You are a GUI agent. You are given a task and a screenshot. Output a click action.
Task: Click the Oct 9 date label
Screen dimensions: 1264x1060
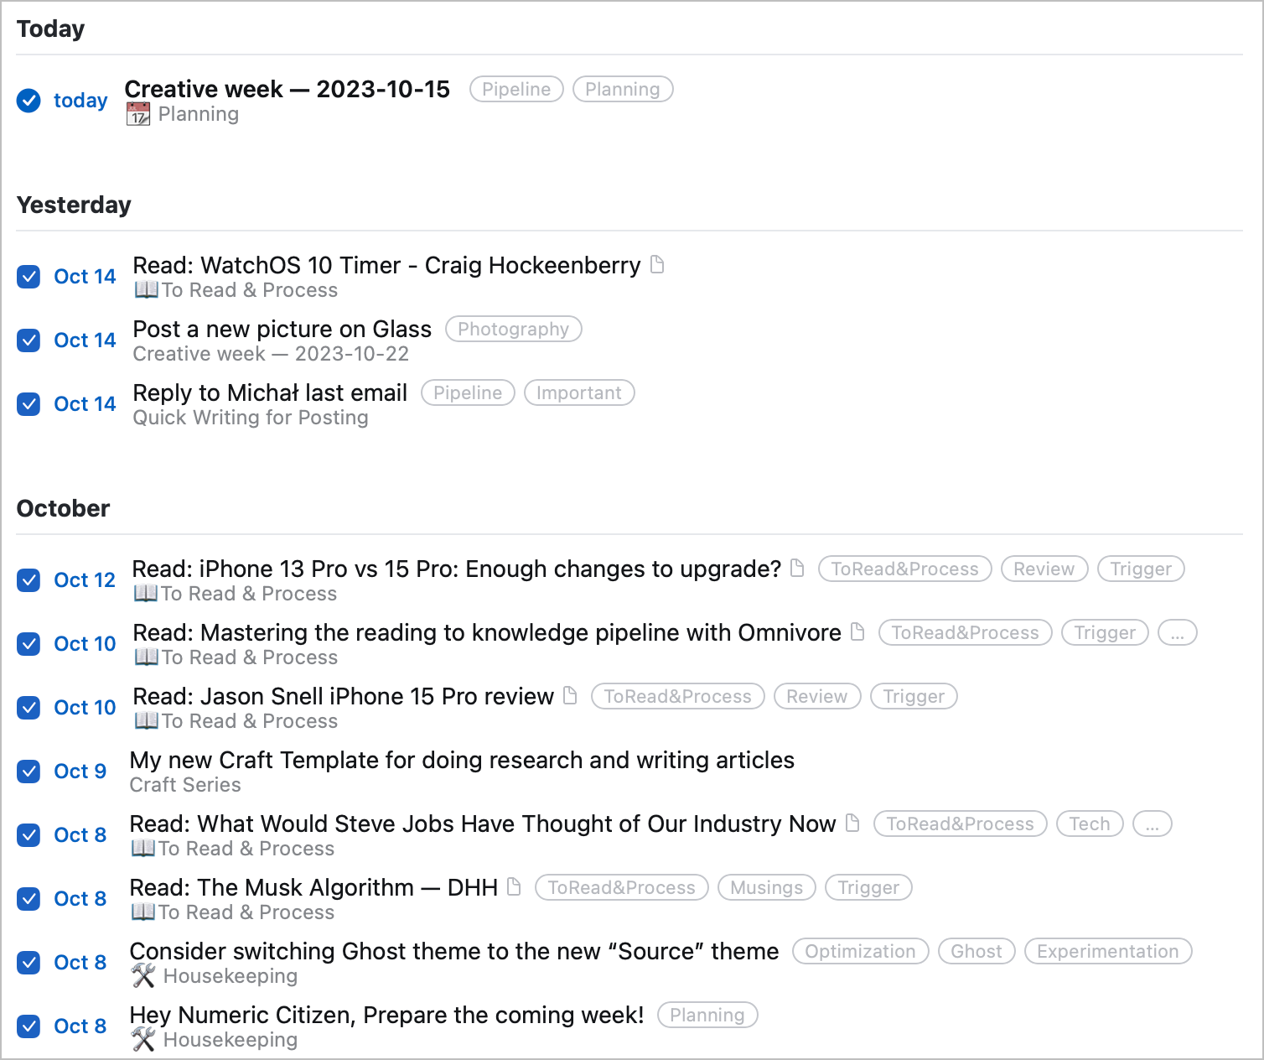80,772
